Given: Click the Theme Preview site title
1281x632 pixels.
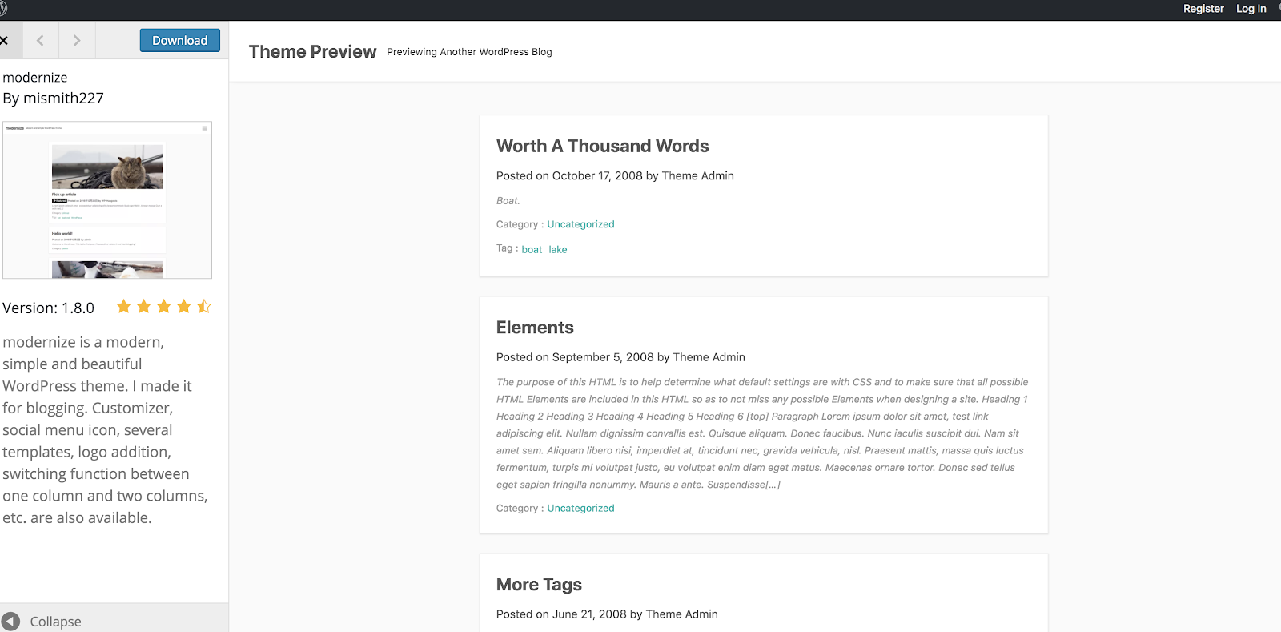Looking at the screenshot, I should [312, 52].
